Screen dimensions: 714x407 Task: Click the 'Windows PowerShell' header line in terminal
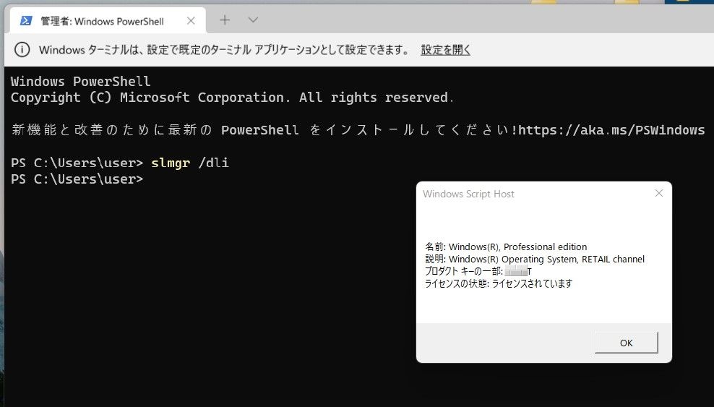(x=81, y=82)
